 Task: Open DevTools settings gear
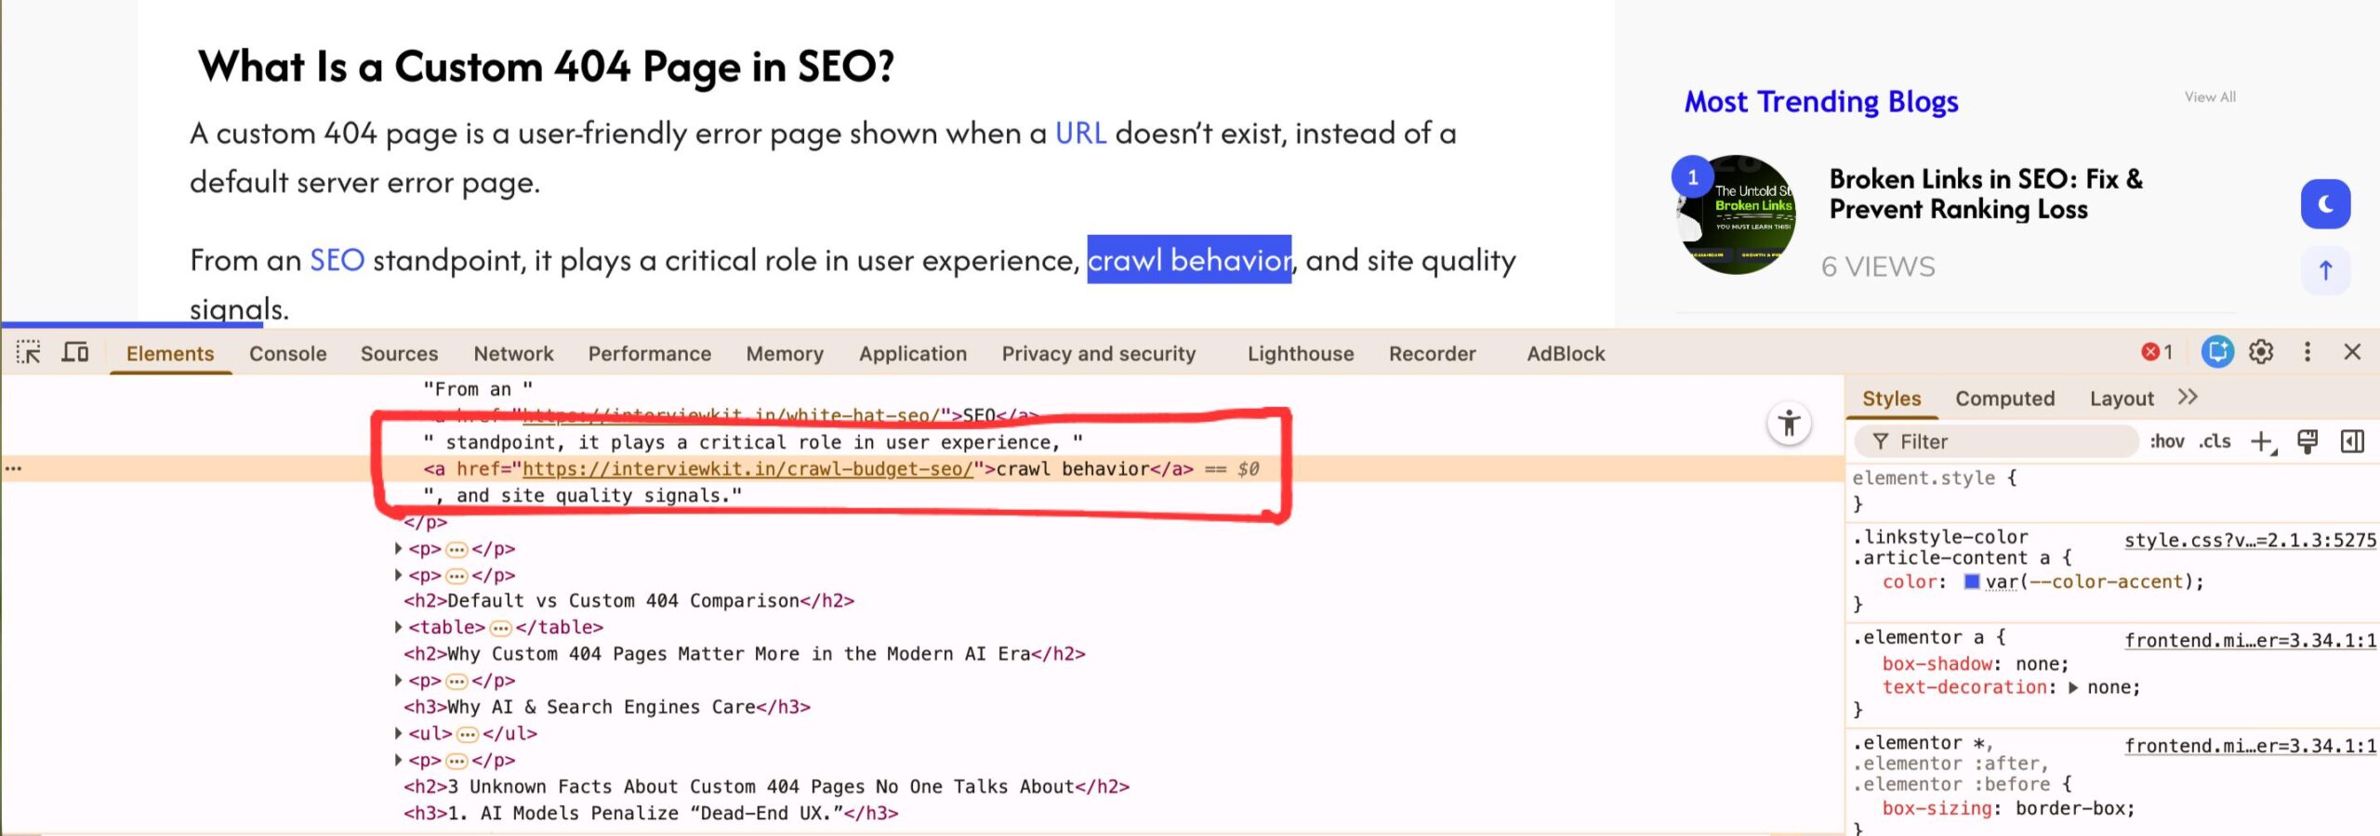tap(2261, 352)
